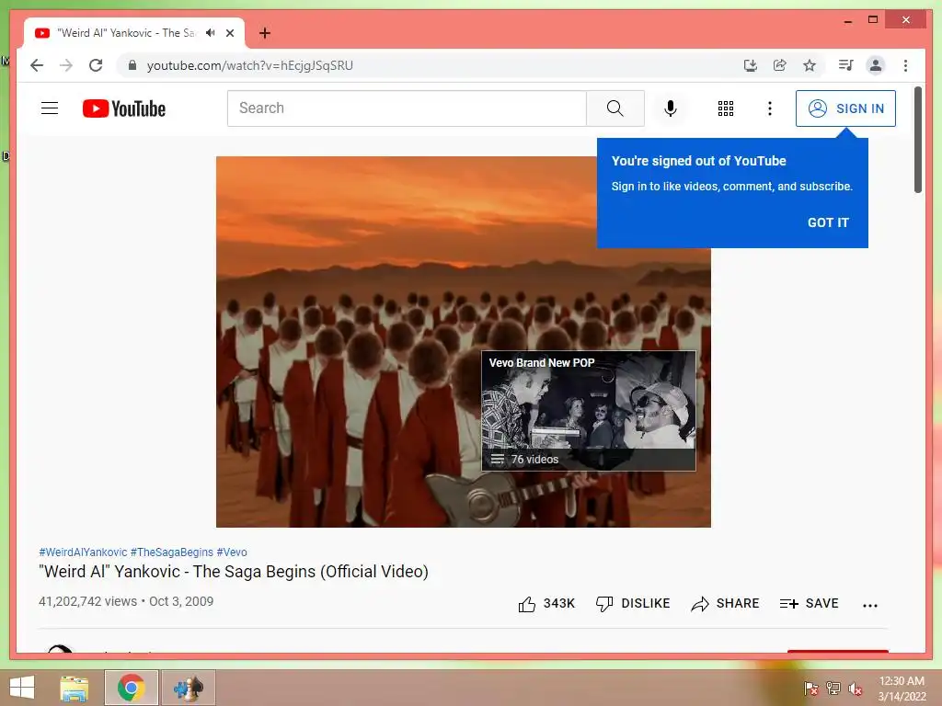Screen dimensions: 942x706
Task: Open the Windows Start button
Action: coord(22,688)
